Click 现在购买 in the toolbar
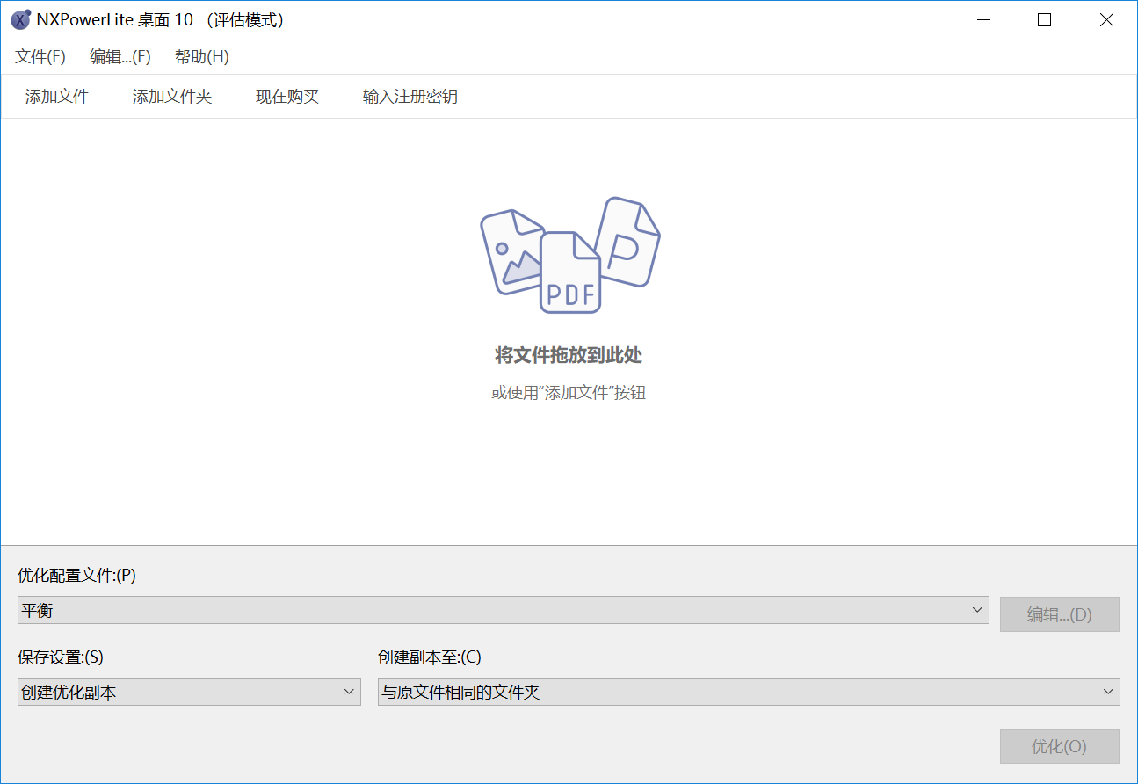Image resolution: width=1138 pixels, height=784 pixels. 287,97
